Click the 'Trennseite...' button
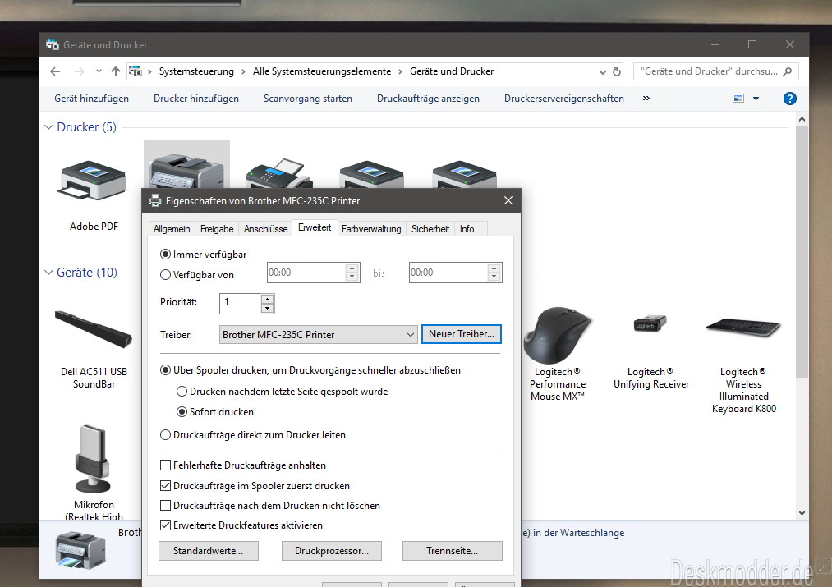The width and height of the screenshot is (832, 587). coord(452,551)
